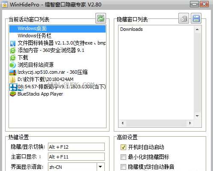Open the 界面显示语言 dropdown arrow

click(x=101, y=167)
